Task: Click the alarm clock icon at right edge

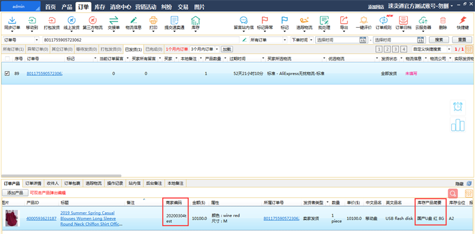Action: (x=458, y=107)
